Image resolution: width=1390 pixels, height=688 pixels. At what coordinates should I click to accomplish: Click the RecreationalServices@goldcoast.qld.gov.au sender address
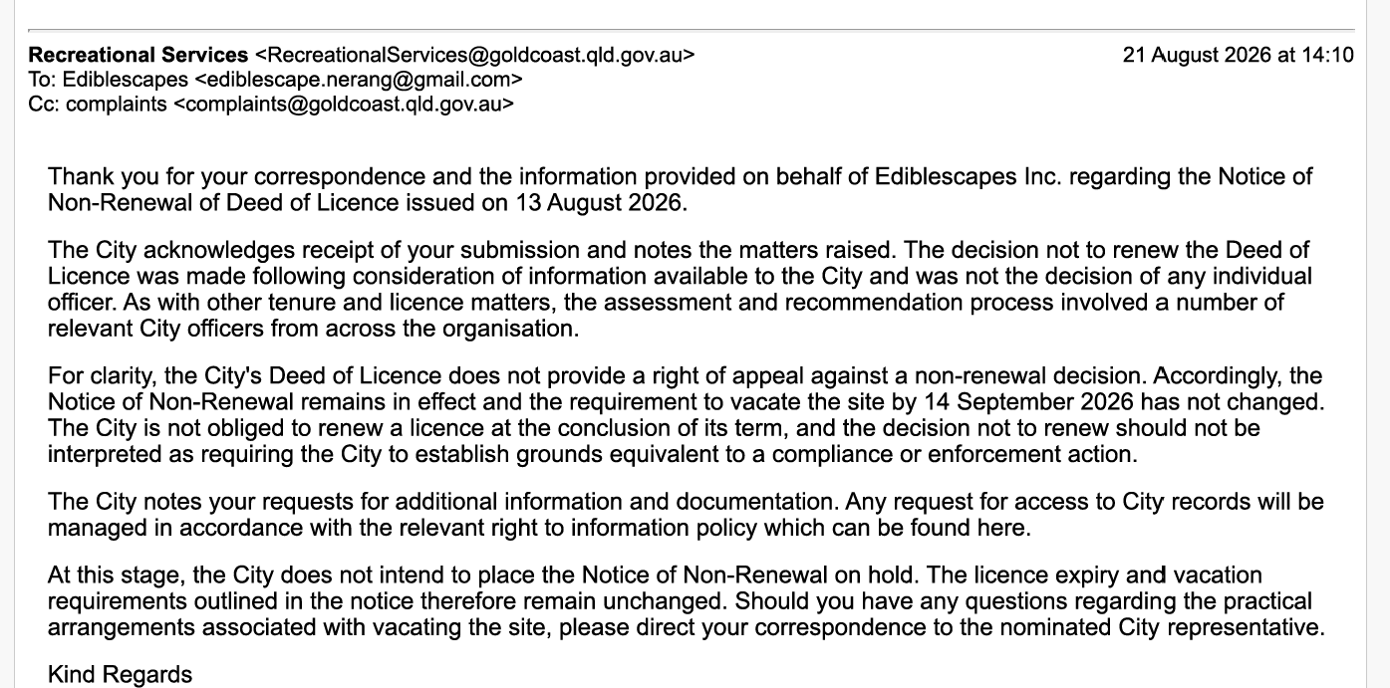click(x=475, y=56)
